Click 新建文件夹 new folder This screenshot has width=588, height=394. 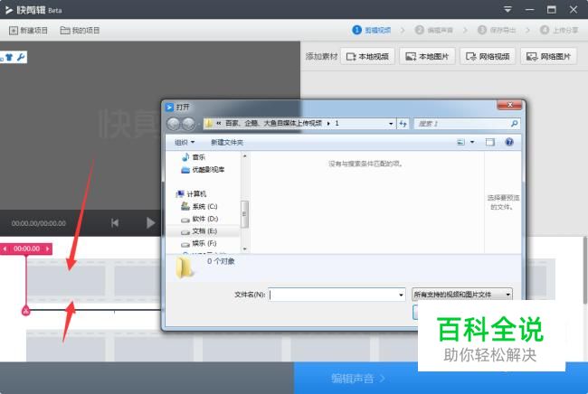tap(227, 142)
